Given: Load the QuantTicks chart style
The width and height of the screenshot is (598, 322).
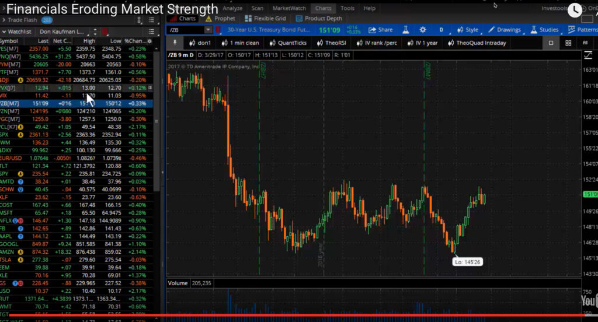Looking at the screenshot, I should 288,43.
